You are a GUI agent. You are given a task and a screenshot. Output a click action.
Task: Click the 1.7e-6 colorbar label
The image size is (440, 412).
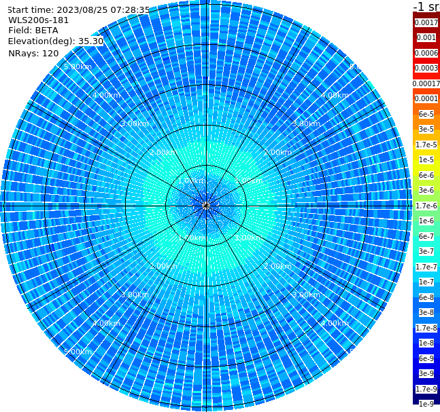[426, 206]
